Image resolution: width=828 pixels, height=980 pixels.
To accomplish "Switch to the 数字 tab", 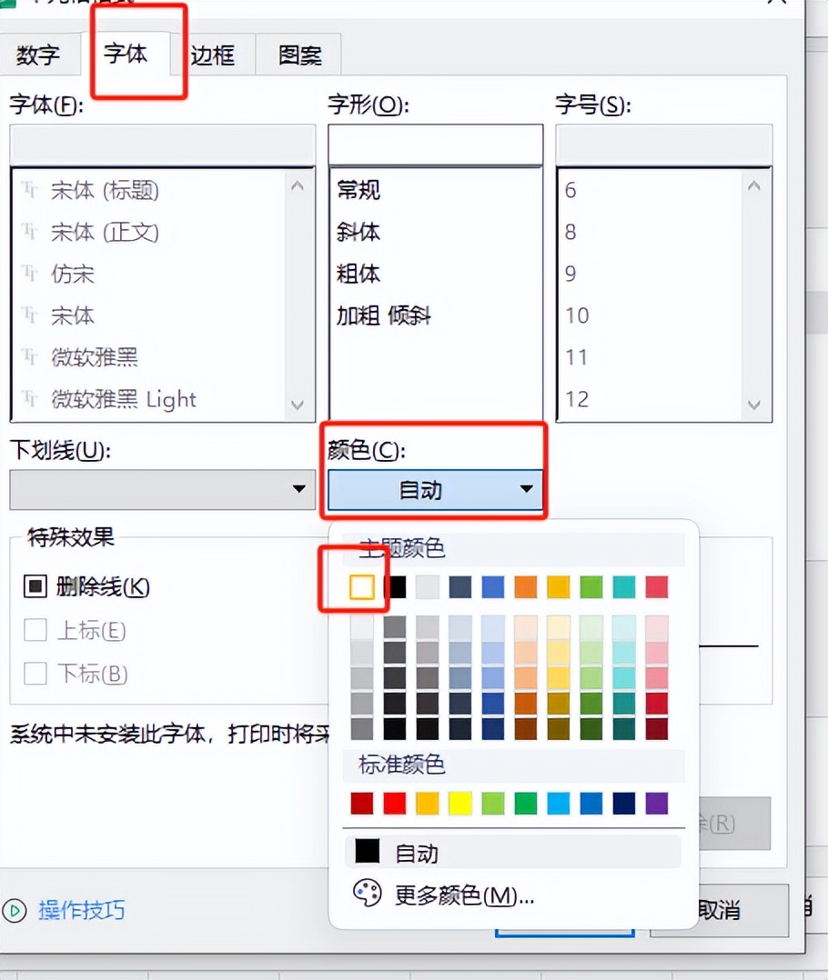I will coord(39,55).
